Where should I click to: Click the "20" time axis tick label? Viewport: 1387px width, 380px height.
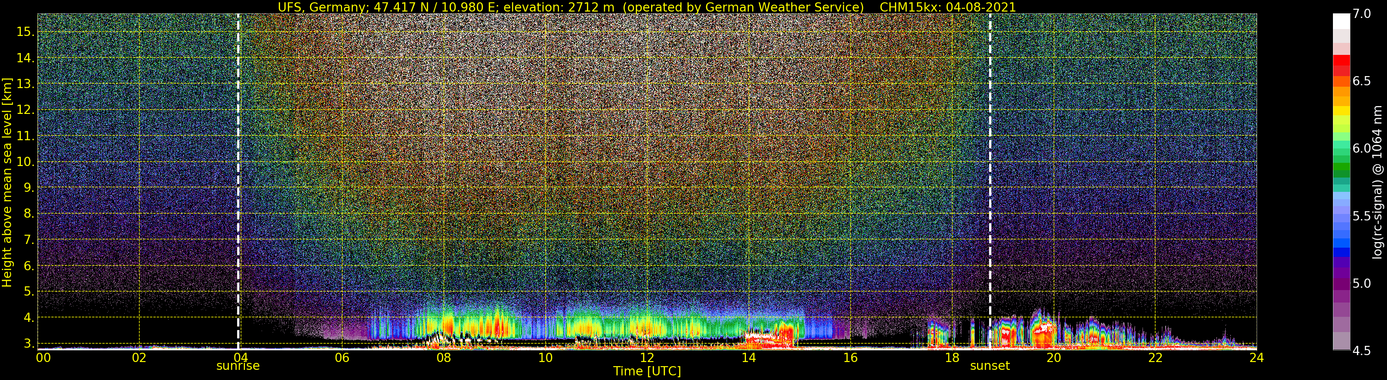pos(1053,357)
